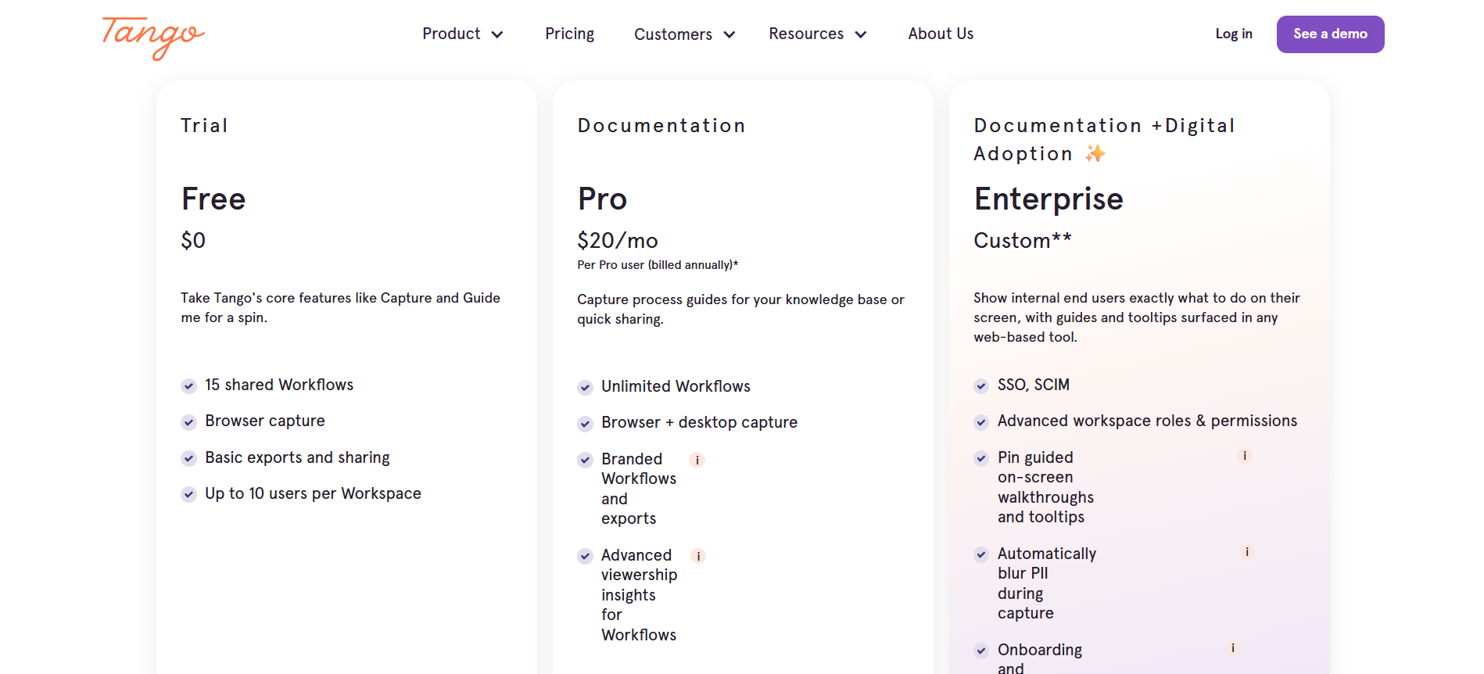Viewport: 1484px width, 674px height.
Task: Click info icon next to Advanced viewership insights
Action: (698, 556)
